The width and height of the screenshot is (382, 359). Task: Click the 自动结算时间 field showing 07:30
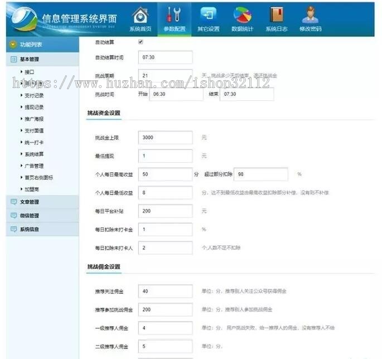165,57
